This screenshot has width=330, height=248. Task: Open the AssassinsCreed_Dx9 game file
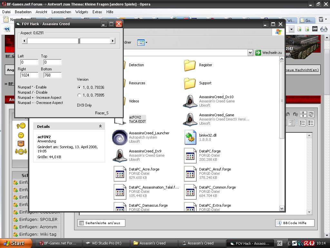coord(120,155)
